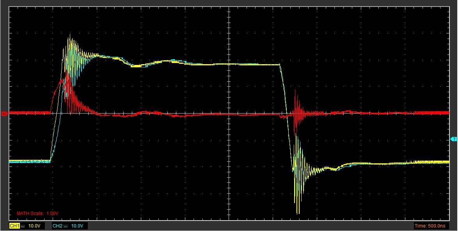The height and width of the screenshot is (231, 458).
Task: Click the dip in the pulse plateau
Action: pyautogui.click(x=137, y=66)
